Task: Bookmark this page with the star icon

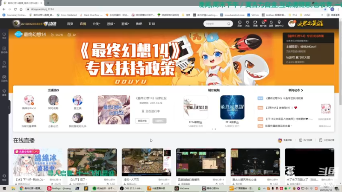Action: [325, 9]
